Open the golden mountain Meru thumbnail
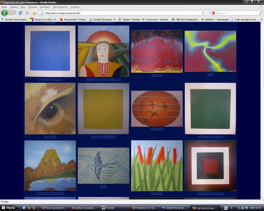This screenshot has height=211, width=264. 50,166
